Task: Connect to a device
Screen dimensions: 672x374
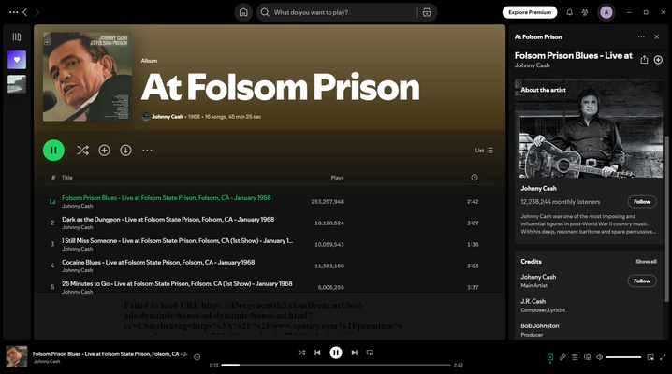Action: pos(587,357)
